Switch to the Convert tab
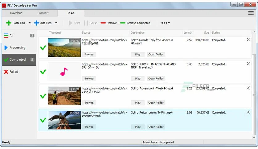The height and width of the screenshot is (149, 258). point(44,13)
